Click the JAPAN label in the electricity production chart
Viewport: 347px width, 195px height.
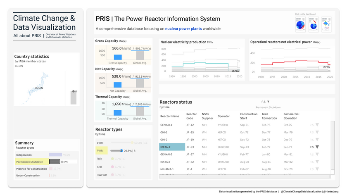(235, 71)
